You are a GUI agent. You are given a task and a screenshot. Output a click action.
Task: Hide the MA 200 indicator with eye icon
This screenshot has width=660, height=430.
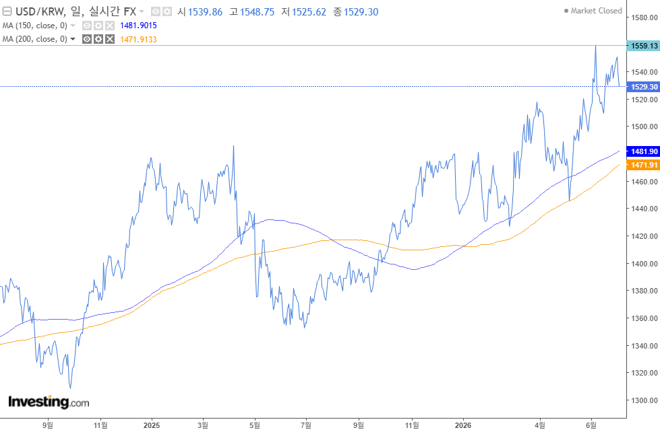tap(87, 39)
